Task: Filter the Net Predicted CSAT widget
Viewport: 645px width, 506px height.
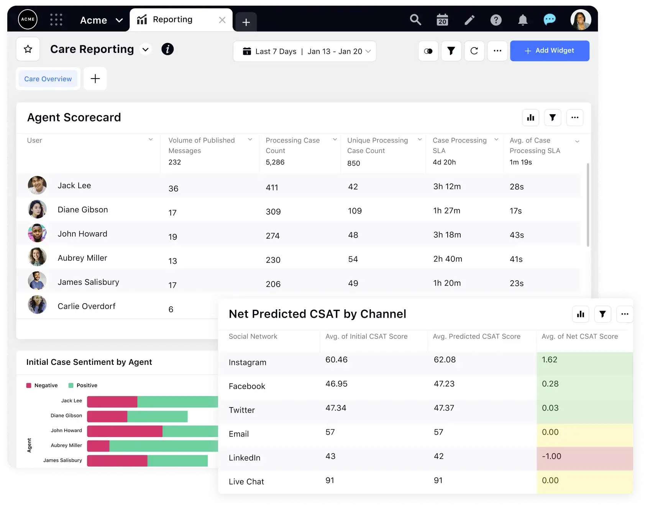Action: (602, 314)
